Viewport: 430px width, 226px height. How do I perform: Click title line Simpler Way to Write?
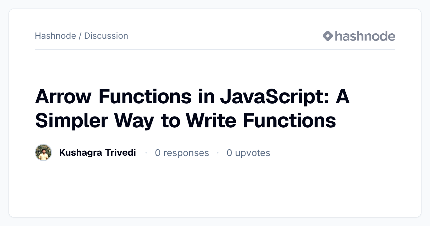(x=186, y=120)
